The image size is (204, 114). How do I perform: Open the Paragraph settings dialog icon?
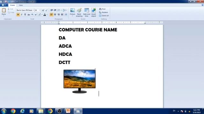[x=66, y=15]
